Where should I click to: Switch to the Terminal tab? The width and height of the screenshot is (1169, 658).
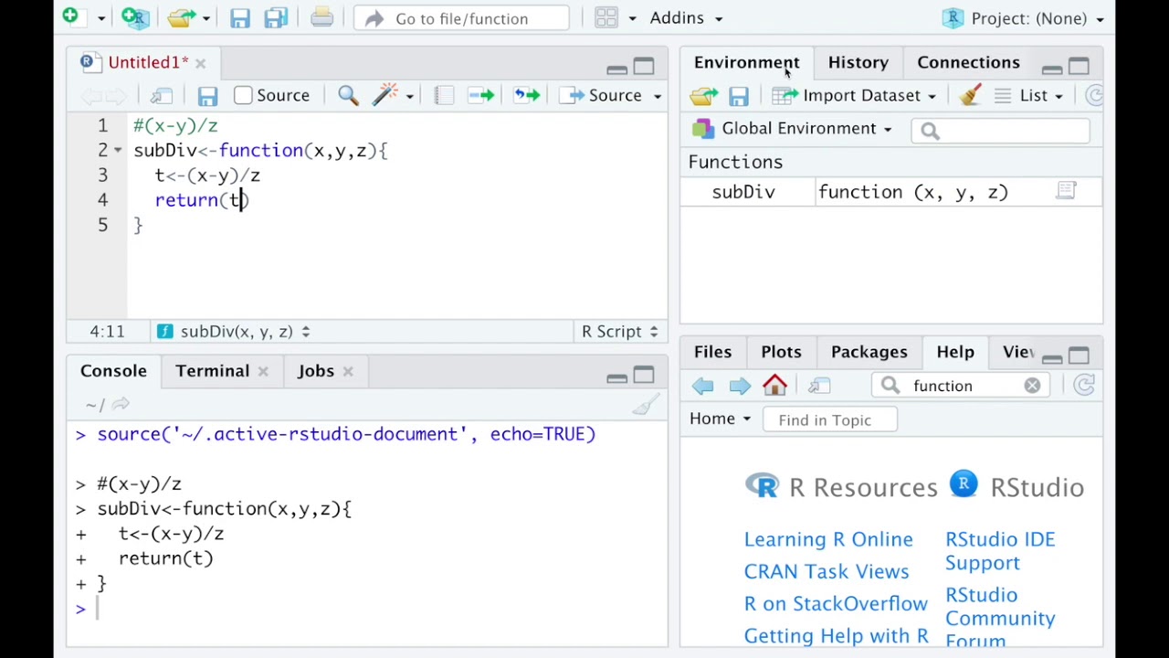coord(212,371)
